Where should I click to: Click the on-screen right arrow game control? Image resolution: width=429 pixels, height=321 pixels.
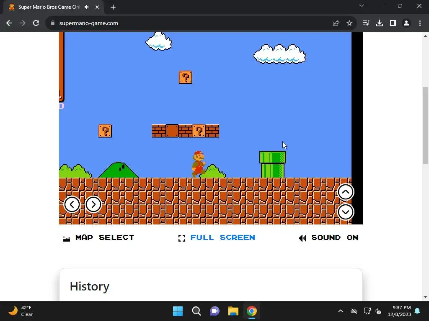point(93,204)
